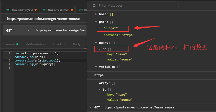Click key: "name" under query
216x112 pixels.
pos(117,54)
